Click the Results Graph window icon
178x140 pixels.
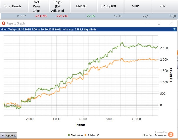click(x=4, y=23)
